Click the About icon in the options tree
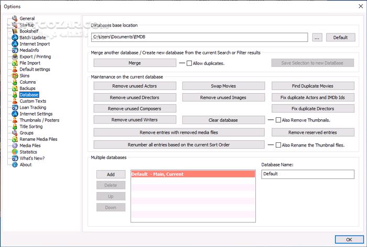This screenshot has width=367, height=247. pyautogui.click(x=15, y=164)
